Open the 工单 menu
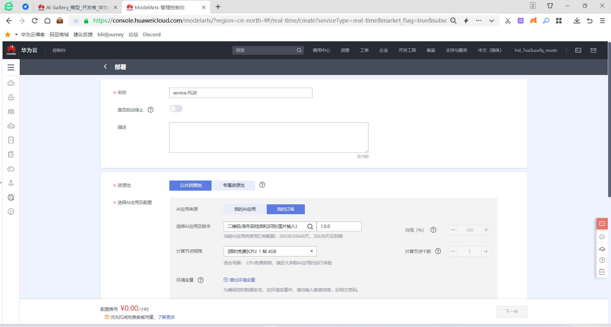Viewport: 611px width, 327px height. pyautogui.click(x=364, y=50)
